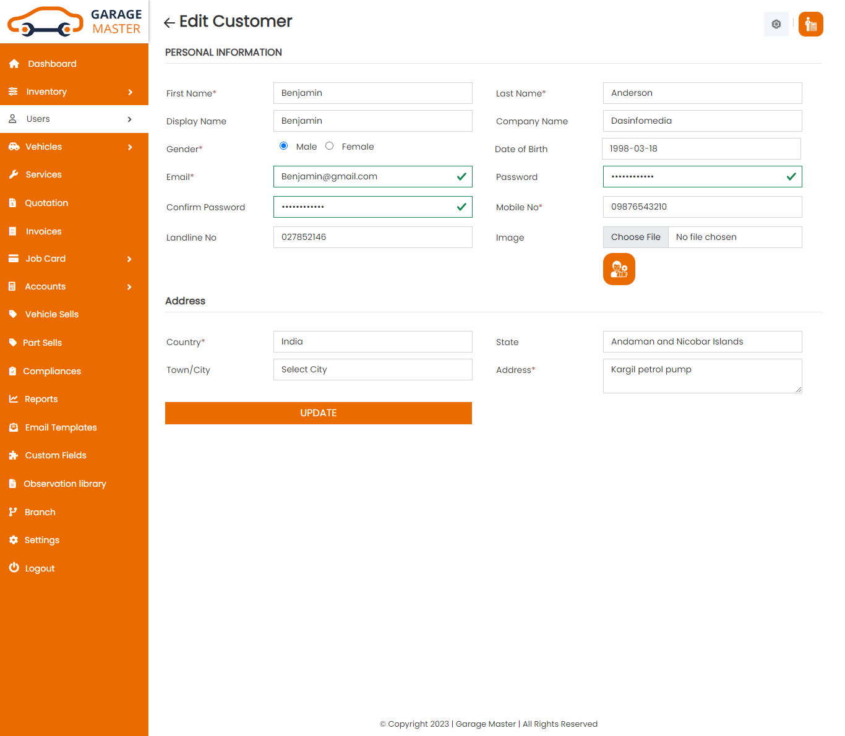The width and height of the screenshot is (845, 736).
Task: Click the Services wrench icon
Action: point(14,174)
